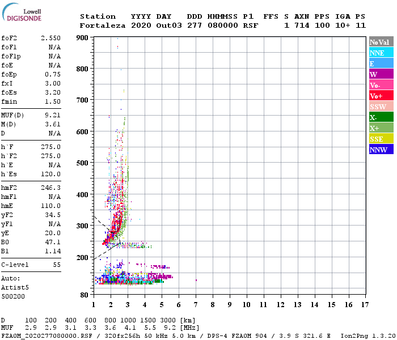Screen dimensions: 397x340
Task: Click the 500200 version number
Action: pyautogui.click(x=13, y=296)
